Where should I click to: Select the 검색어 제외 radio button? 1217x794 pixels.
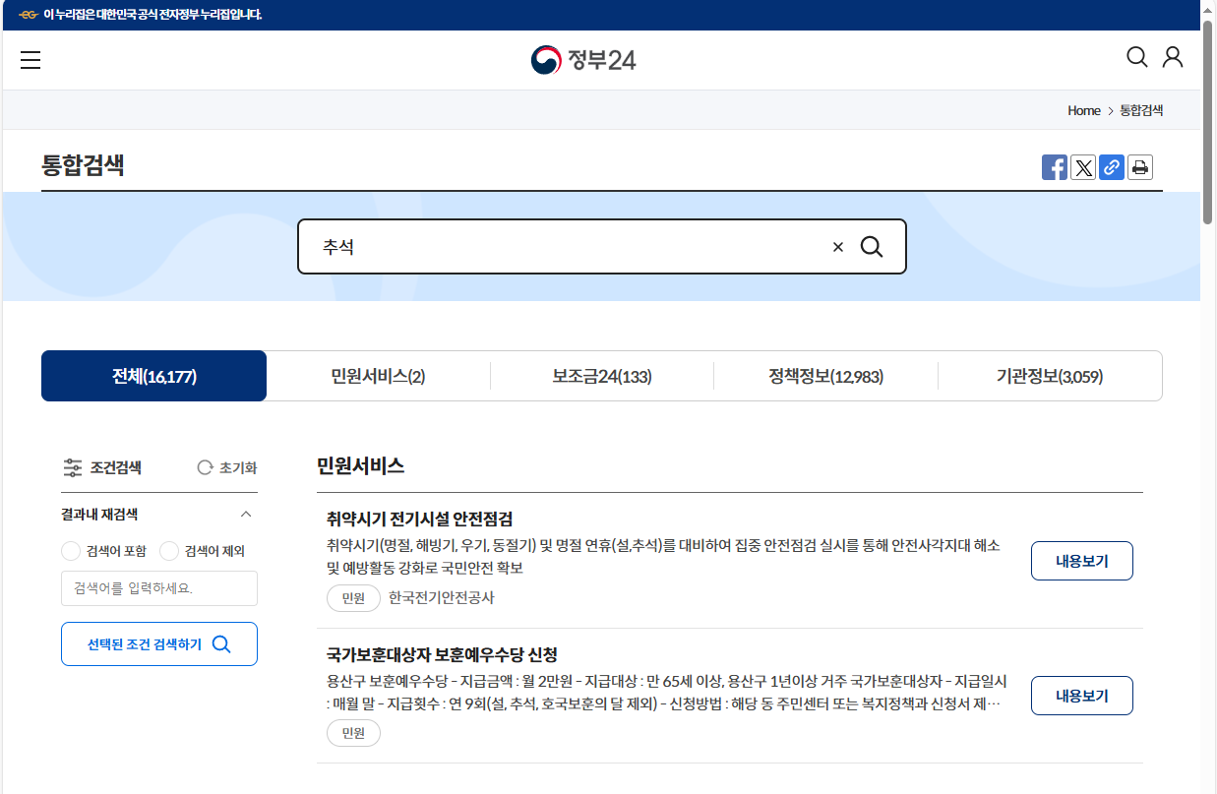point(169,551)
